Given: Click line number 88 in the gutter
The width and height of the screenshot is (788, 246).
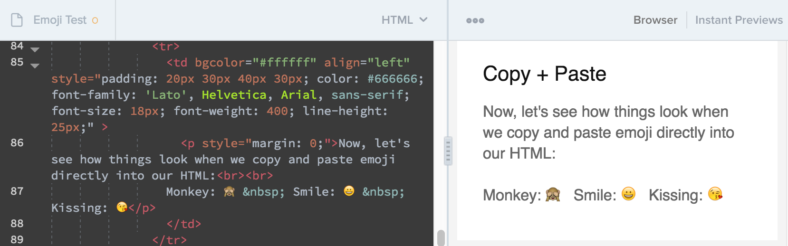Looking at the screenshot, I should click(17, 224).
